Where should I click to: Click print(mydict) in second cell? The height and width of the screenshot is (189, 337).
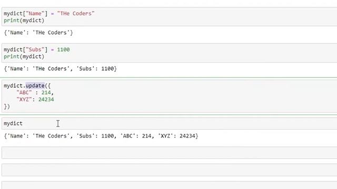tap(24, 57)
